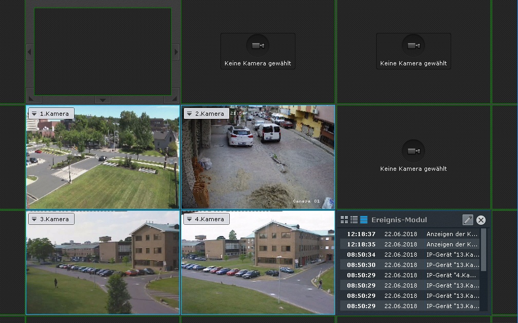This screenshot has width=518, height=323.
Task: Click the pencil edit icon in Ereignis-Modul
Action: (x=467, y=220)
